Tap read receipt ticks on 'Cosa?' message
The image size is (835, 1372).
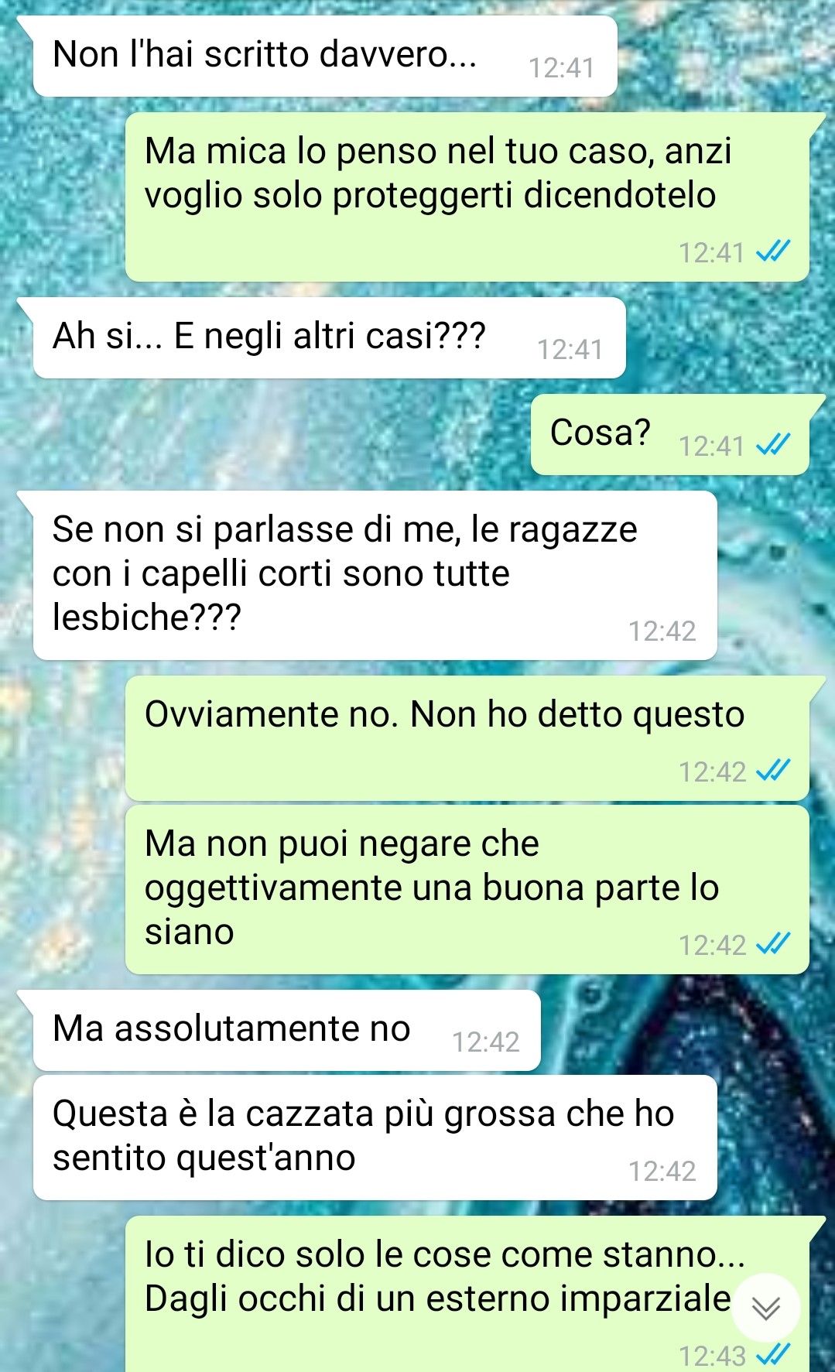click(773, 445)
